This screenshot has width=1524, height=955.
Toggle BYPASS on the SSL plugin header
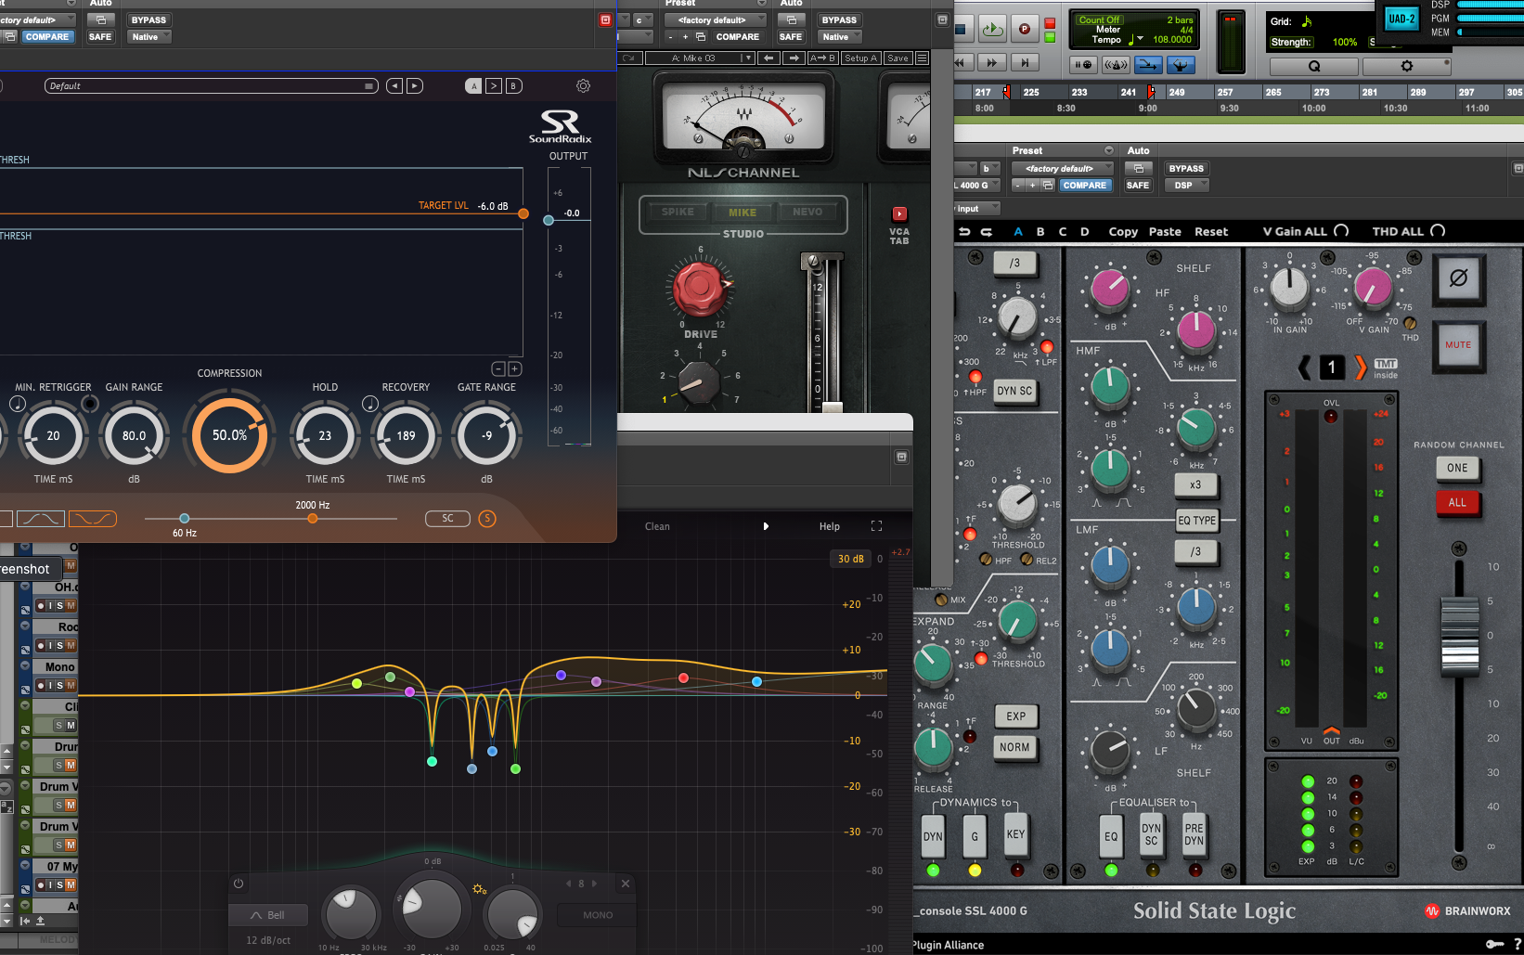point(1186,169)
